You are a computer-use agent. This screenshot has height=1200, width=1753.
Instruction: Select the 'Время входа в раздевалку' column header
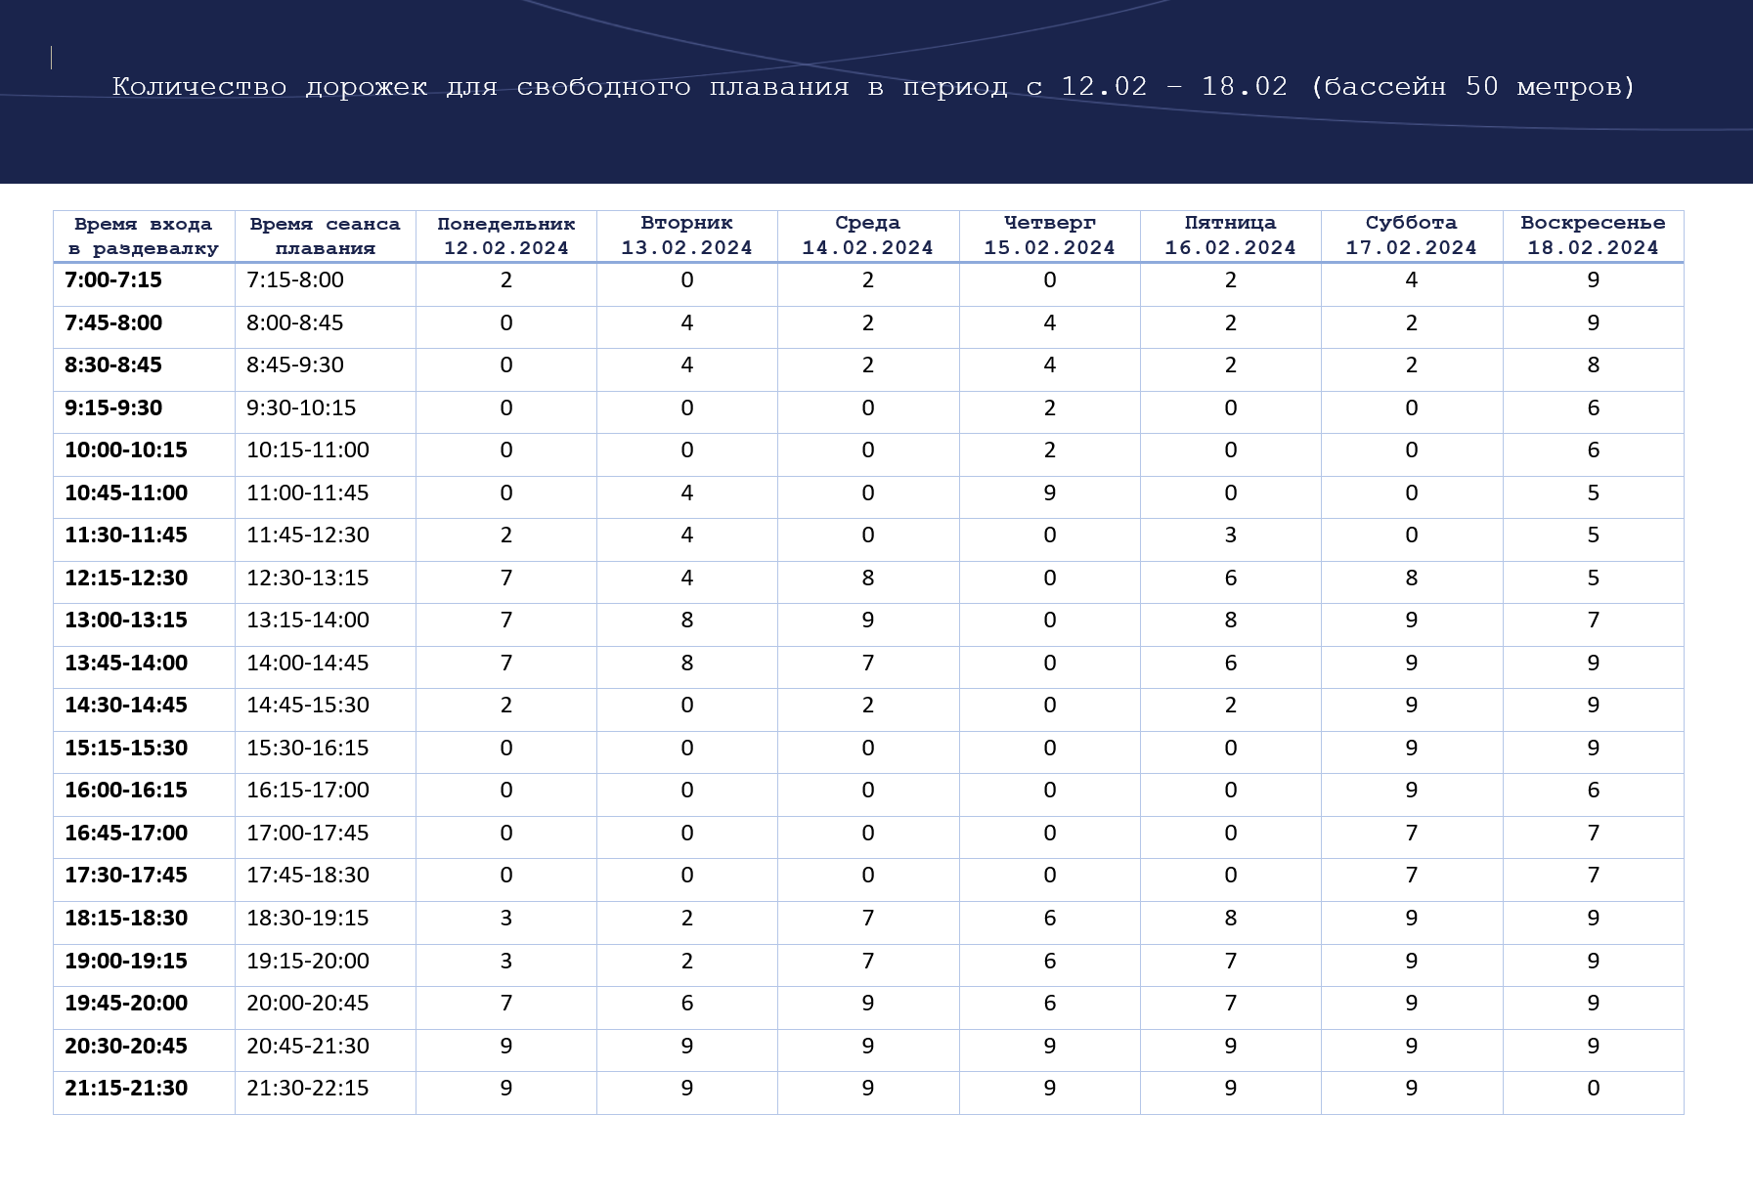pyautogui.click(x=144, y=236)
